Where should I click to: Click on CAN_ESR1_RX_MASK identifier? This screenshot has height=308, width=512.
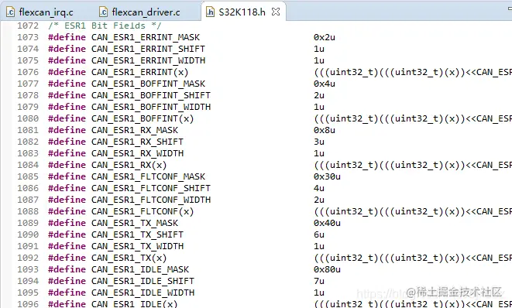[x=135, y=130]
